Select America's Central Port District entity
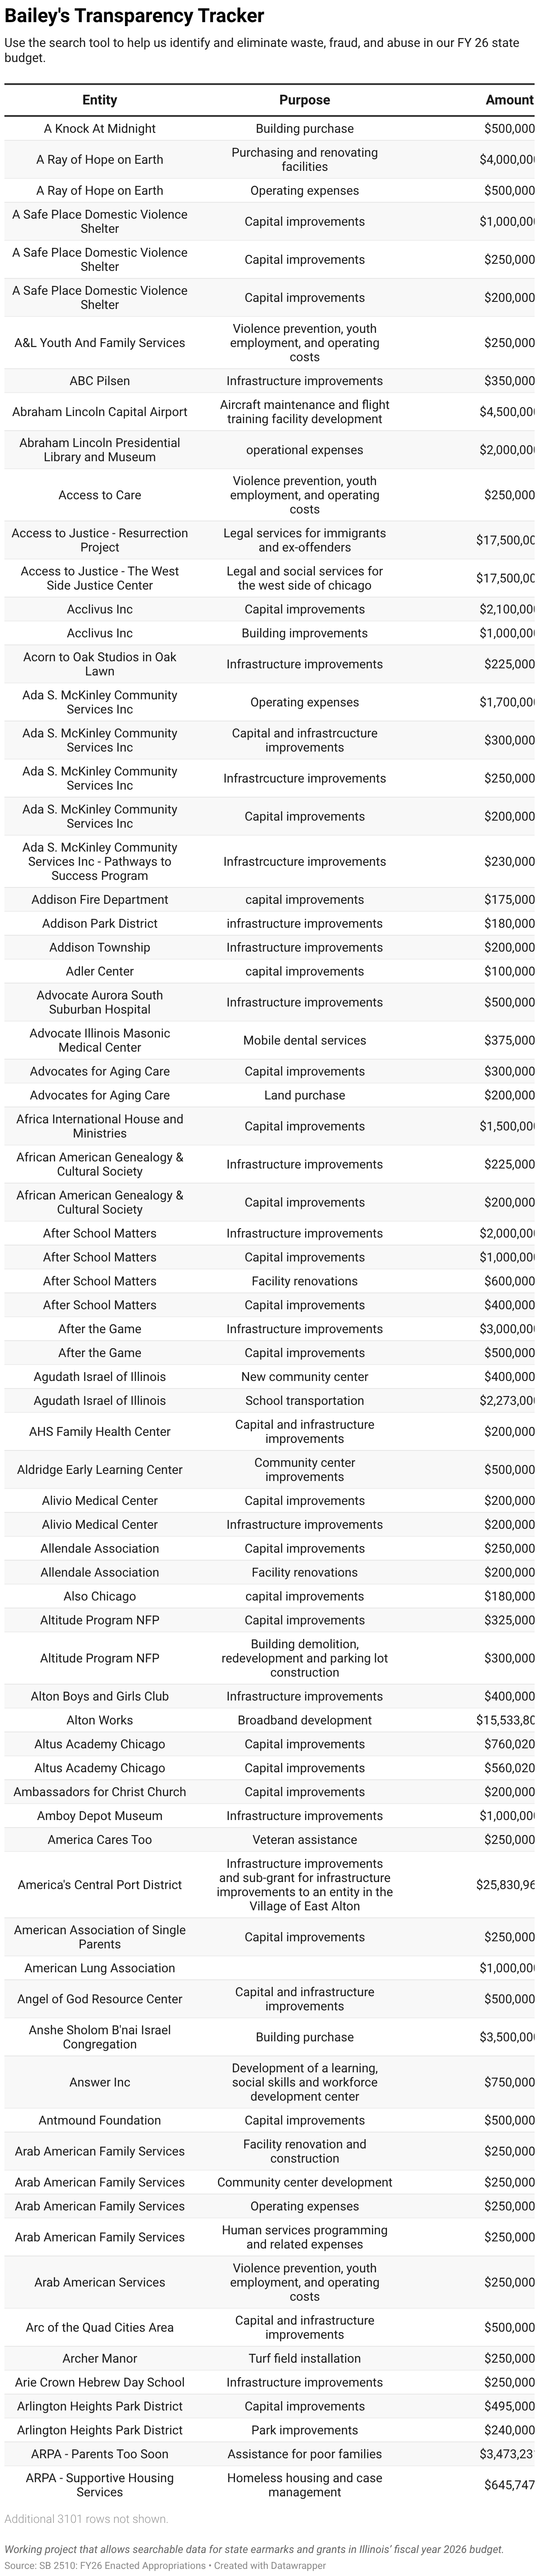 tap(100, 1885)
